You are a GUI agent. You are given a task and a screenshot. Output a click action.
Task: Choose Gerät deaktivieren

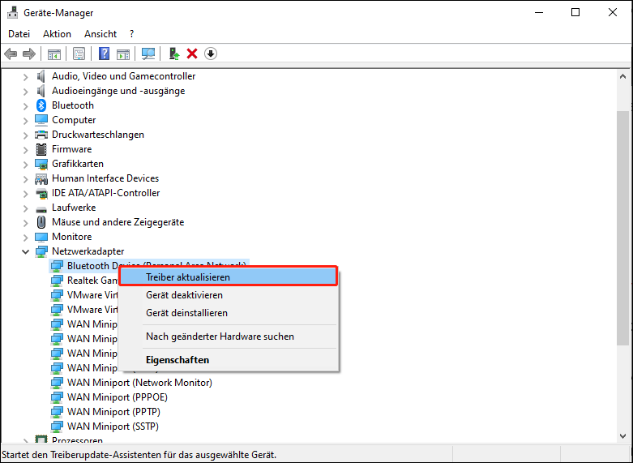click(228, 295)
